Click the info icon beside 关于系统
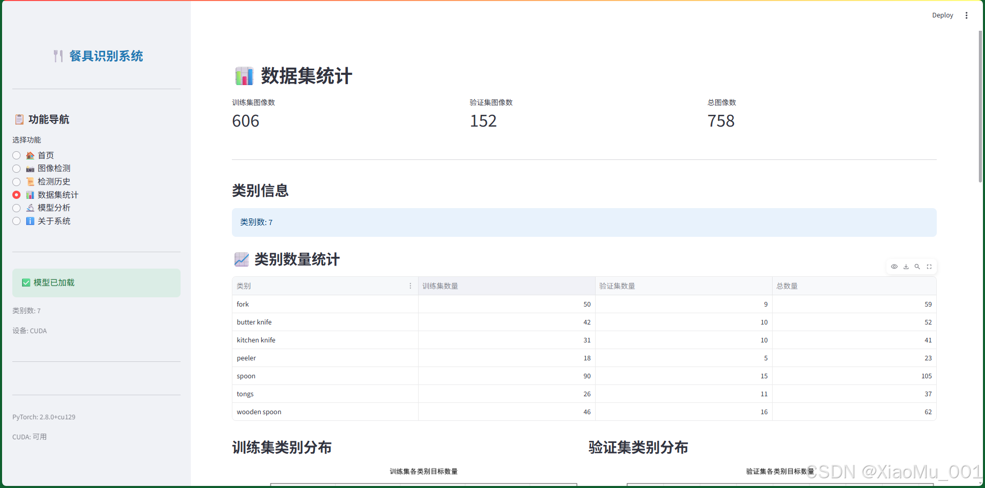 click(30, 221)
